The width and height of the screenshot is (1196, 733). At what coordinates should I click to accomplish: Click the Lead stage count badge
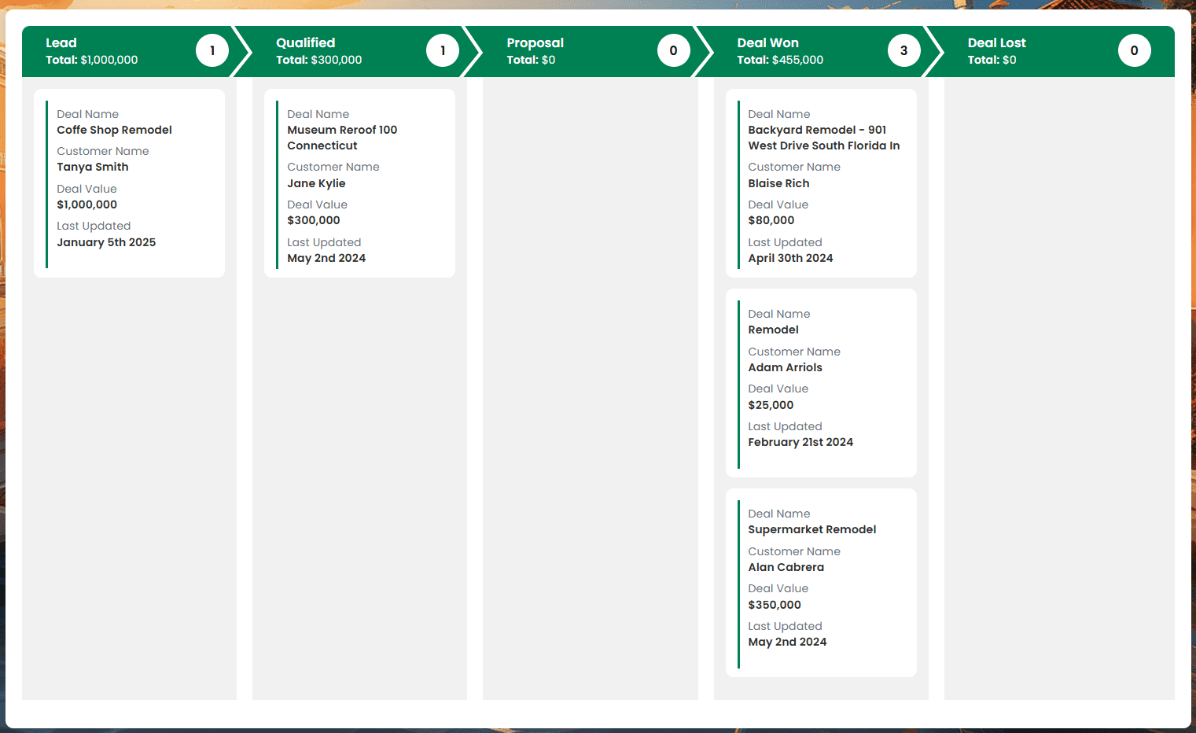point(212,51)
